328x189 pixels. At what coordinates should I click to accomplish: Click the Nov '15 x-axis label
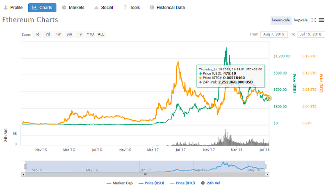click(41, 150)
